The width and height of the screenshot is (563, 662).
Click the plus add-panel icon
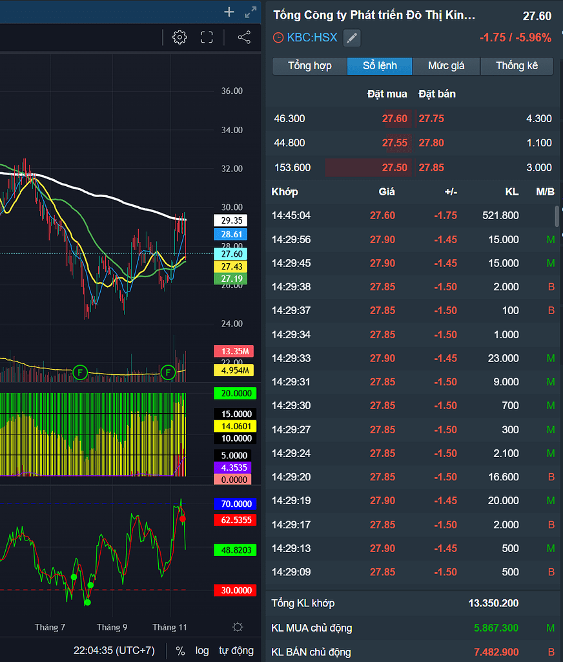(x=229, y=12)
